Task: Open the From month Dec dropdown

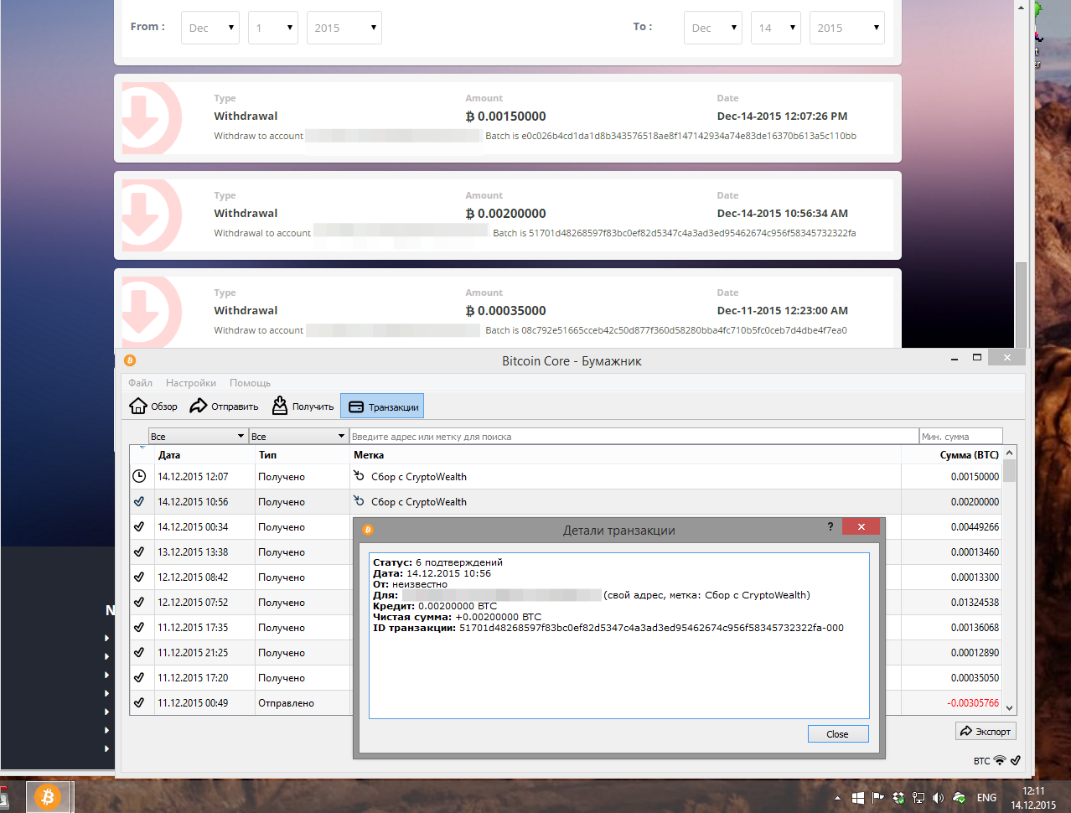Action: pos(210,28)
